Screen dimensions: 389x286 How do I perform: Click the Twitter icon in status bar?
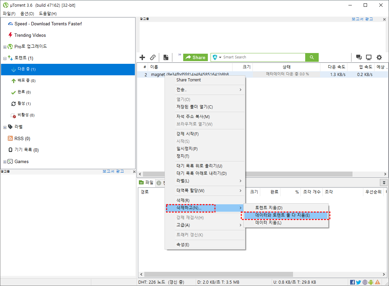pos(359,282)
